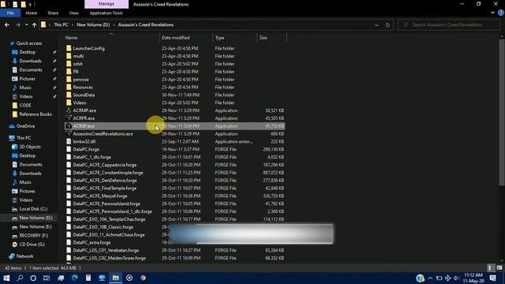Sort by the Size column header

263,38
